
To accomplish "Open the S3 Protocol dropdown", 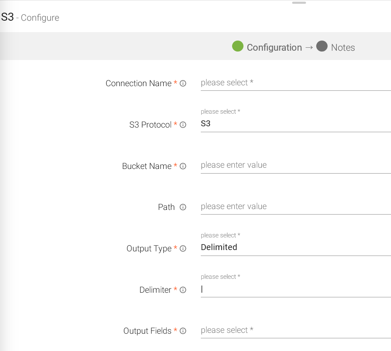I will [x=295, y=124].
